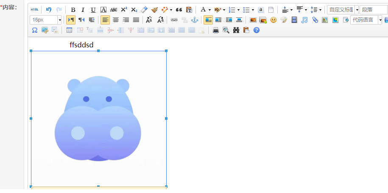Click the format painter brush icon
The height and width of the screenshot is (193, 388).
(154, 9)
